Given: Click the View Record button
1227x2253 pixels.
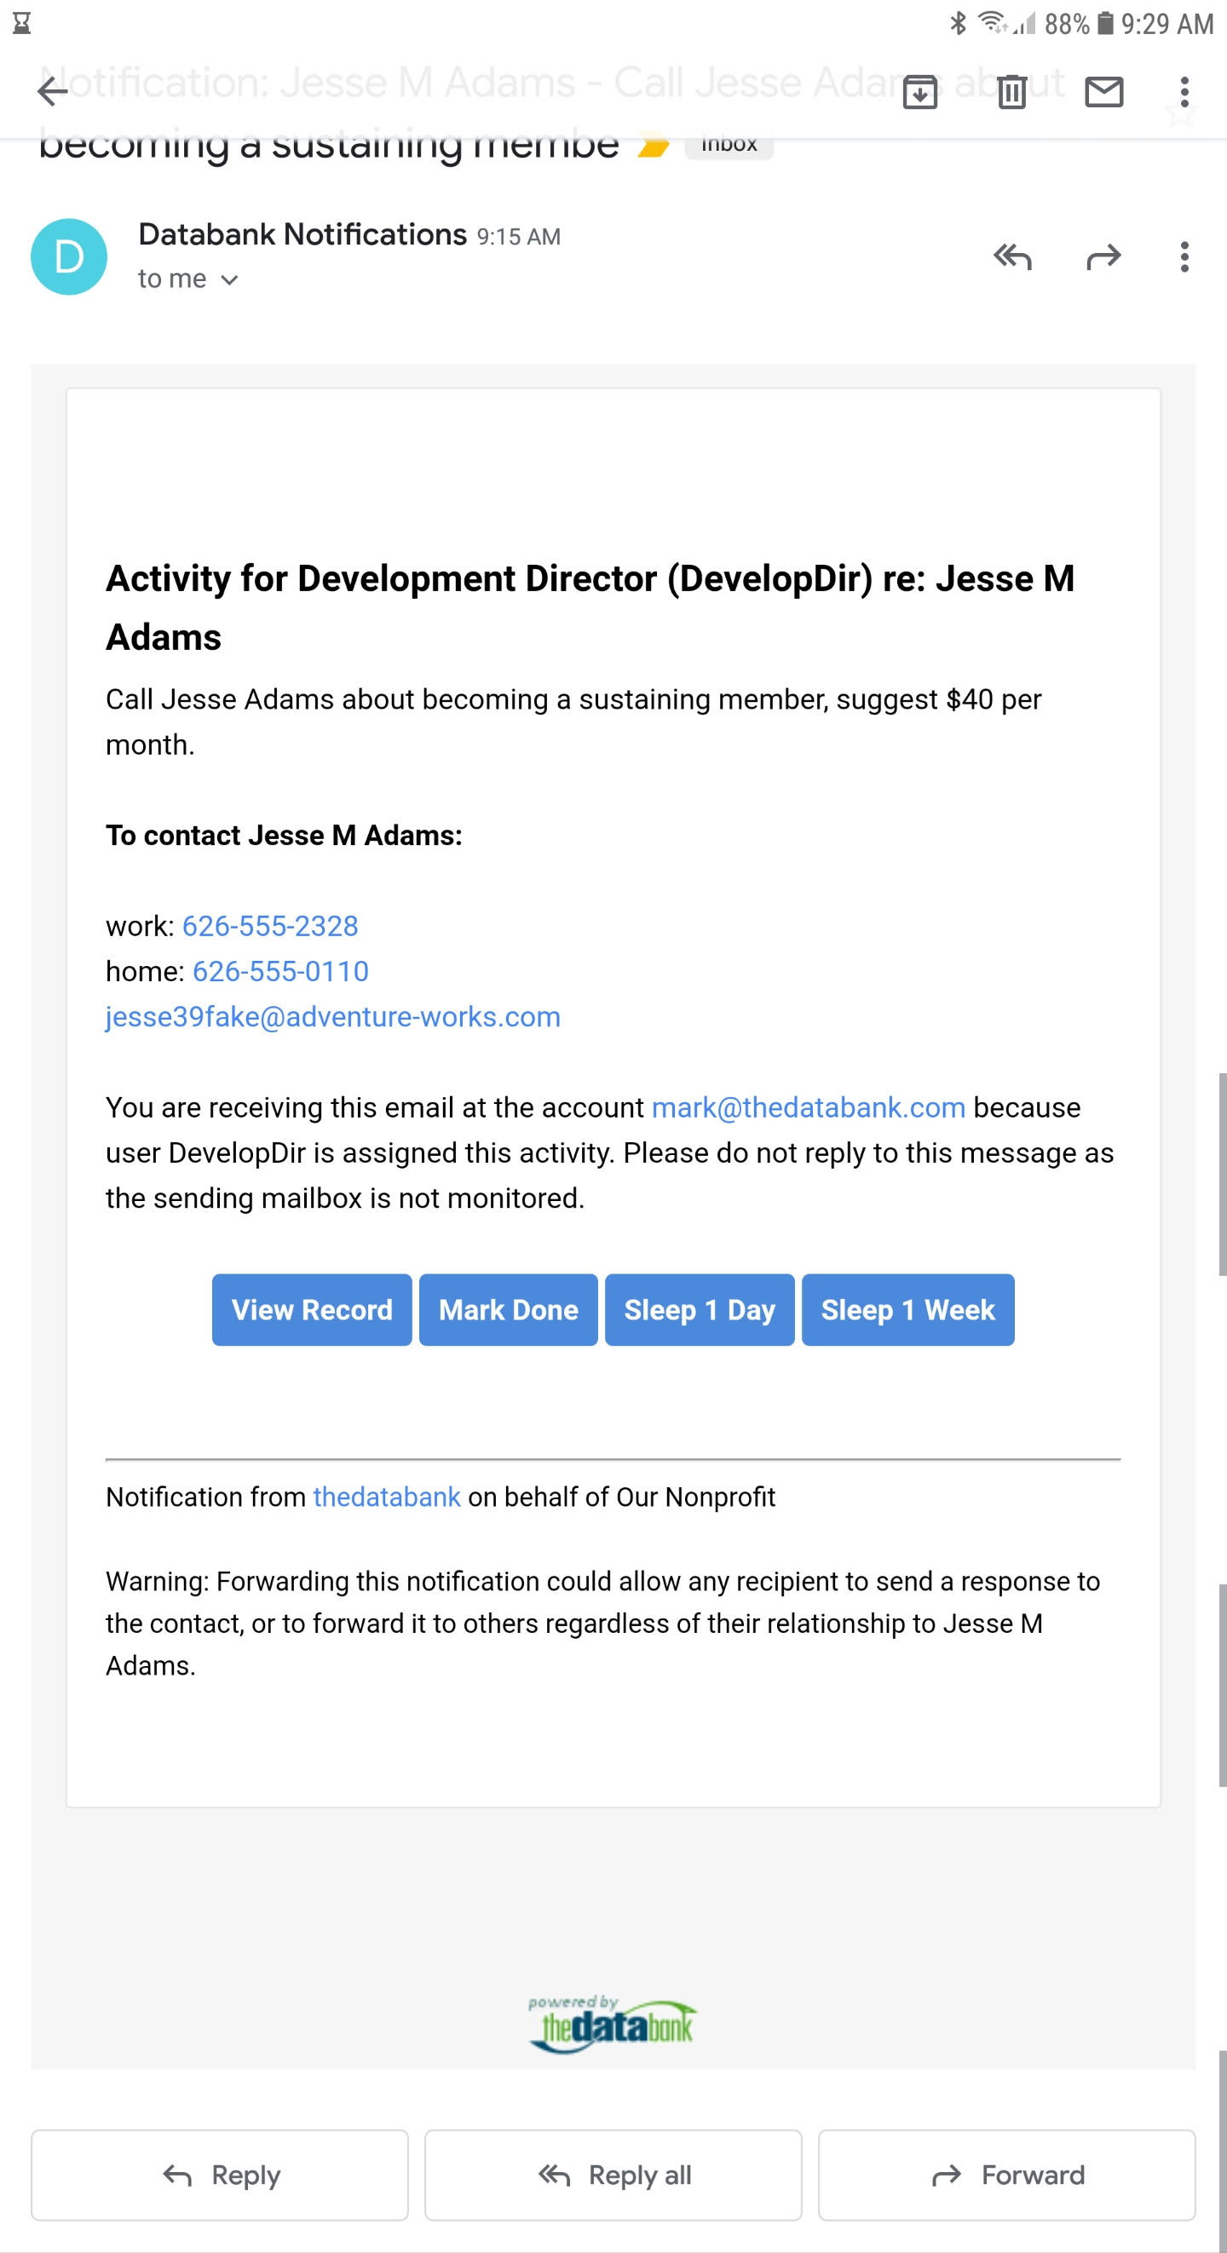Looking at the screenshot, I should tap(312, 1309).
